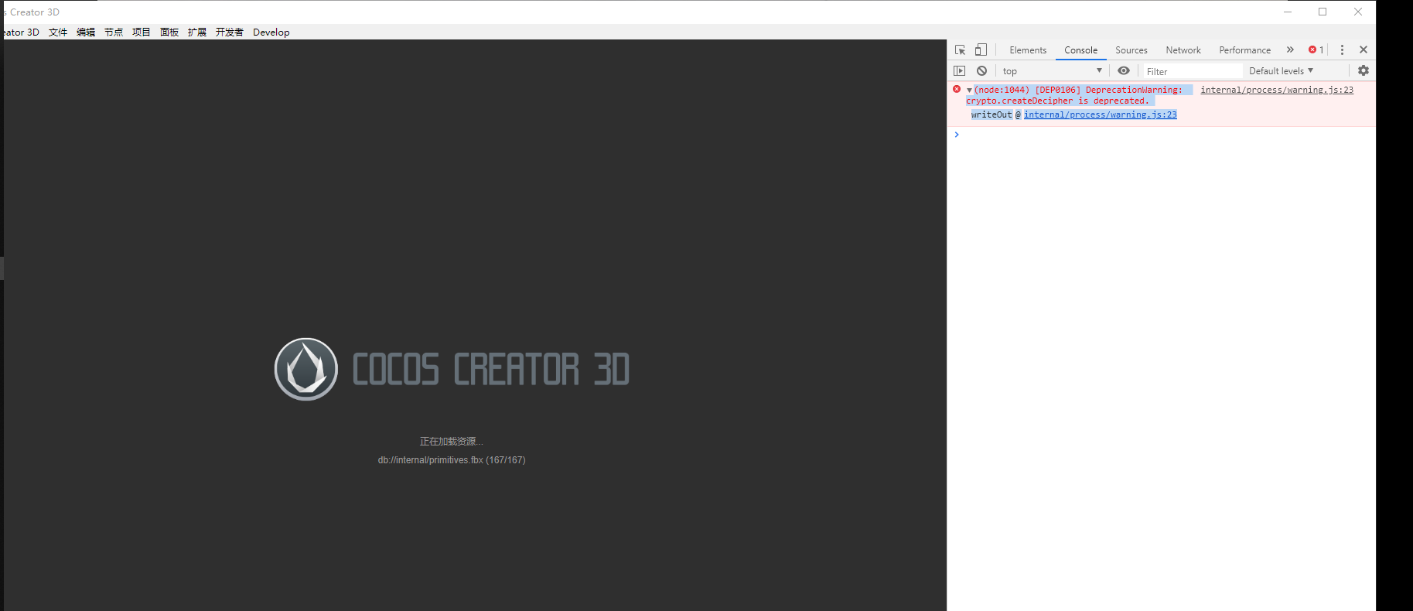Open the 项目 menu
1413x611 pixels.
point(142,32)
